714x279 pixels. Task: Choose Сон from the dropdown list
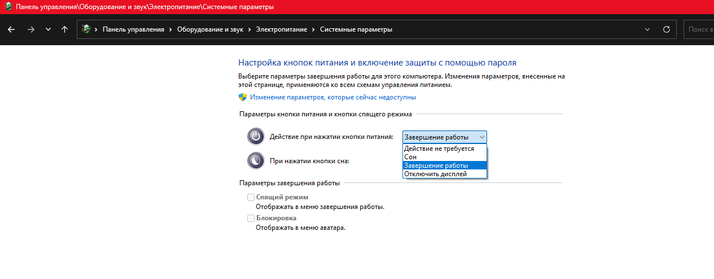pos(410,157)
